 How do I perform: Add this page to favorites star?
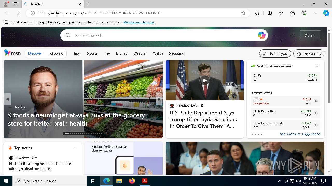[x=243, y=13]
